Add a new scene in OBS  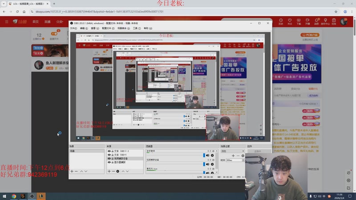point(72,172)
